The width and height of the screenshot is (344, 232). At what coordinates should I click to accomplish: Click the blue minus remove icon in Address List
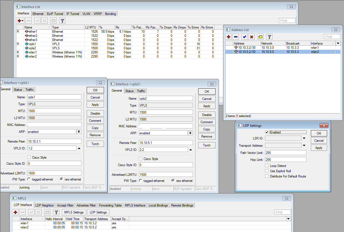[x=236, y=37]
